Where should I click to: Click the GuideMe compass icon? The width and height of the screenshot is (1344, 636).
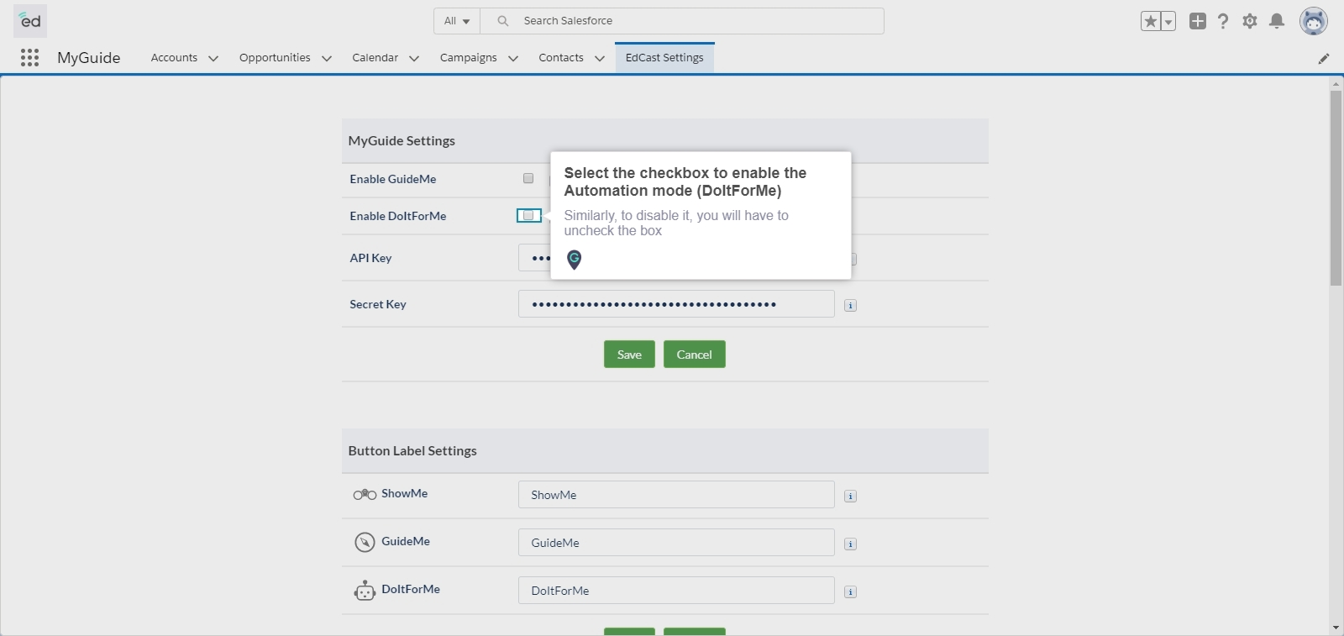point(365,542)
